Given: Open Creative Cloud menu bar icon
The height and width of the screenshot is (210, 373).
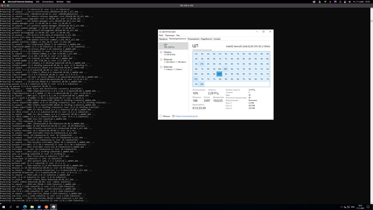Looking at the screenshot, I should click(x=314, y=2).
